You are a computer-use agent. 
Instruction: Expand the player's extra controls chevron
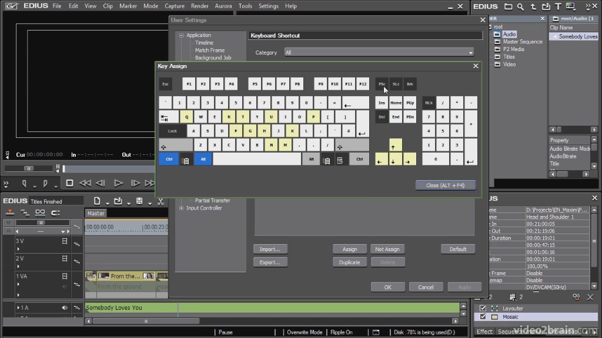click(6, 184)
